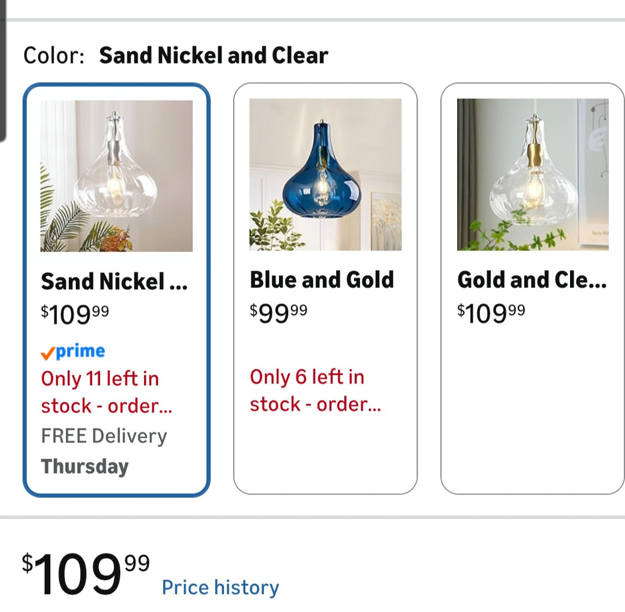
Task: Tap the FREE Delivery text
Action: point(104,436)
